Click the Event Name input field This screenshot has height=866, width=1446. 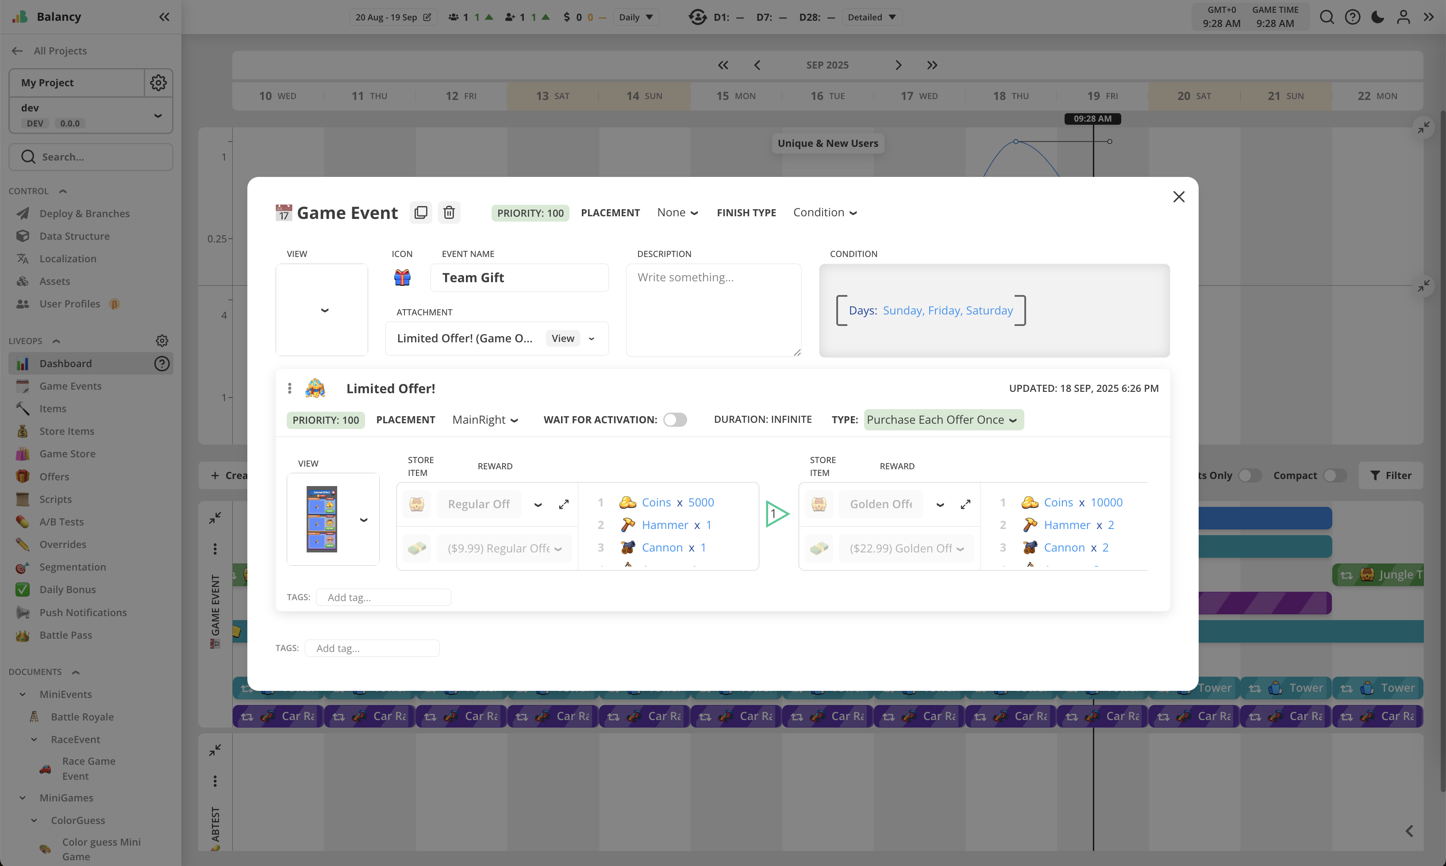pos(519,278)
